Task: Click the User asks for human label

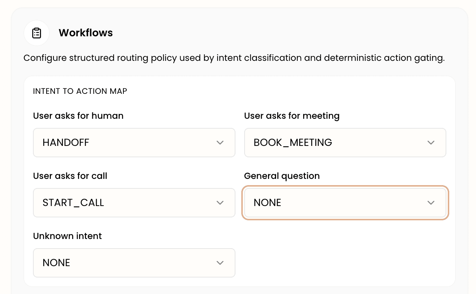Action: click(78, 116)
